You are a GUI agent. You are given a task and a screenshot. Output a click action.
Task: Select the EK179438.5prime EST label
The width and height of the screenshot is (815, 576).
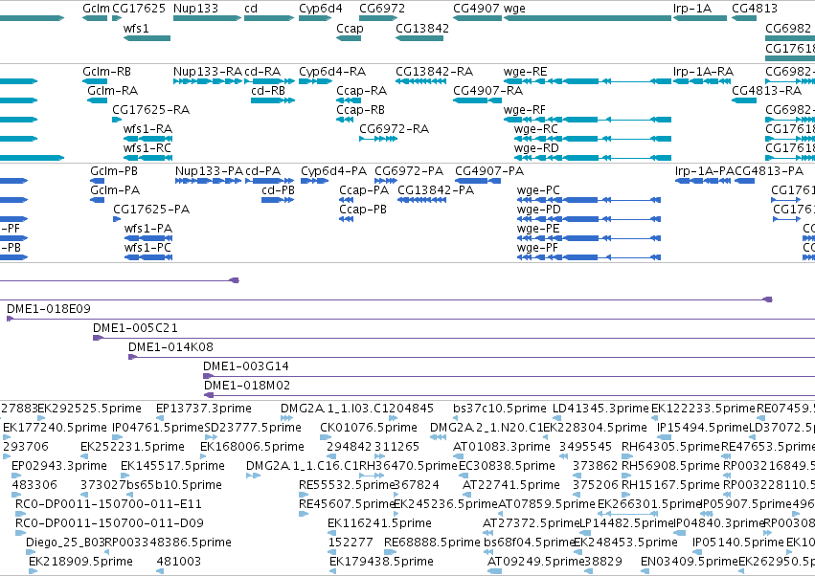(381, 562)
